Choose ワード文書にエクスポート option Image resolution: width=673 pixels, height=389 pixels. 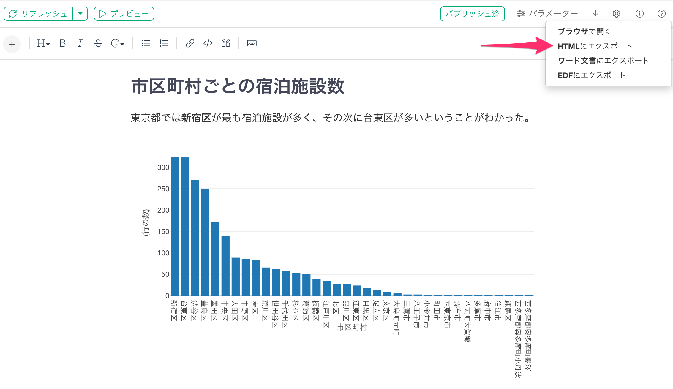pos(603,61)
